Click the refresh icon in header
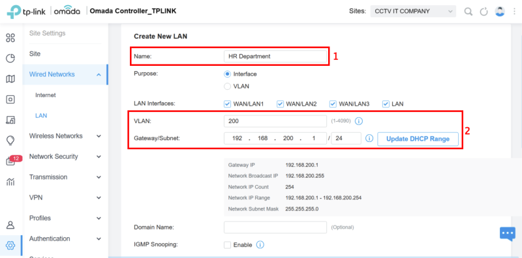This screenshot has width=522, height=258. coord(484,12)
